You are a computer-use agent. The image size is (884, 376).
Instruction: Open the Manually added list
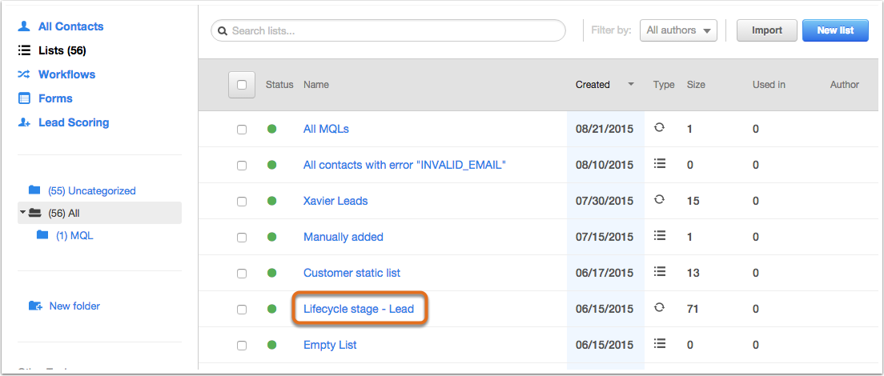pyautogui.click(x=344, y=237)
